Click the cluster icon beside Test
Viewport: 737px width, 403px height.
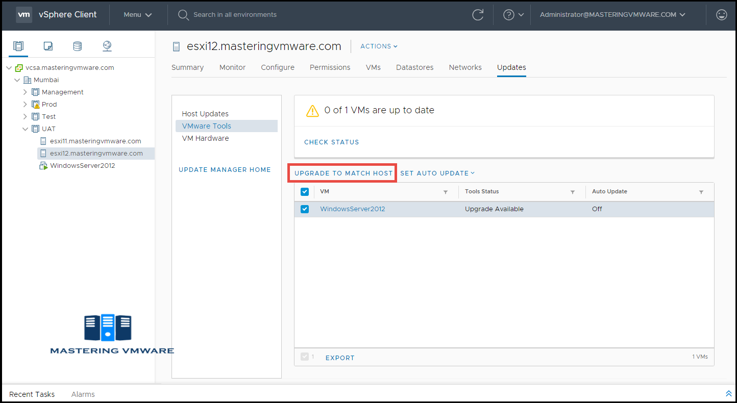(35, 117)
